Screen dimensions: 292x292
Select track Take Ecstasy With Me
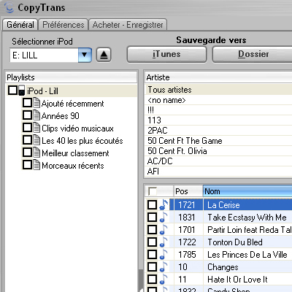click(247, 218)
